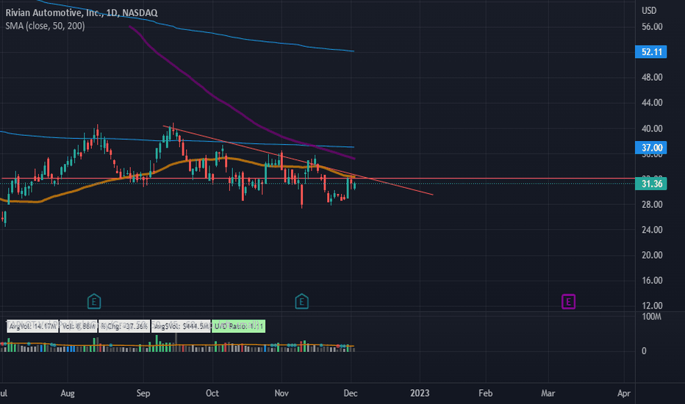This screenshot has height=404, width=685.
Task: Select the 31.36 current price label
Action: [x=651, y=184]
